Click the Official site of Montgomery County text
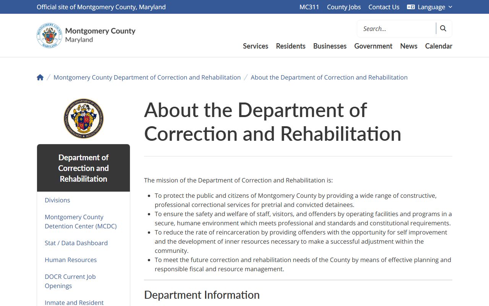This screenshot has height=306, width=489. click(101, 7)
